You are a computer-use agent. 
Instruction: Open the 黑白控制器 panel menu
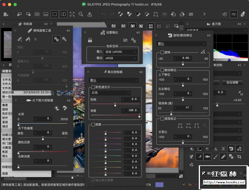click(141, 72)
